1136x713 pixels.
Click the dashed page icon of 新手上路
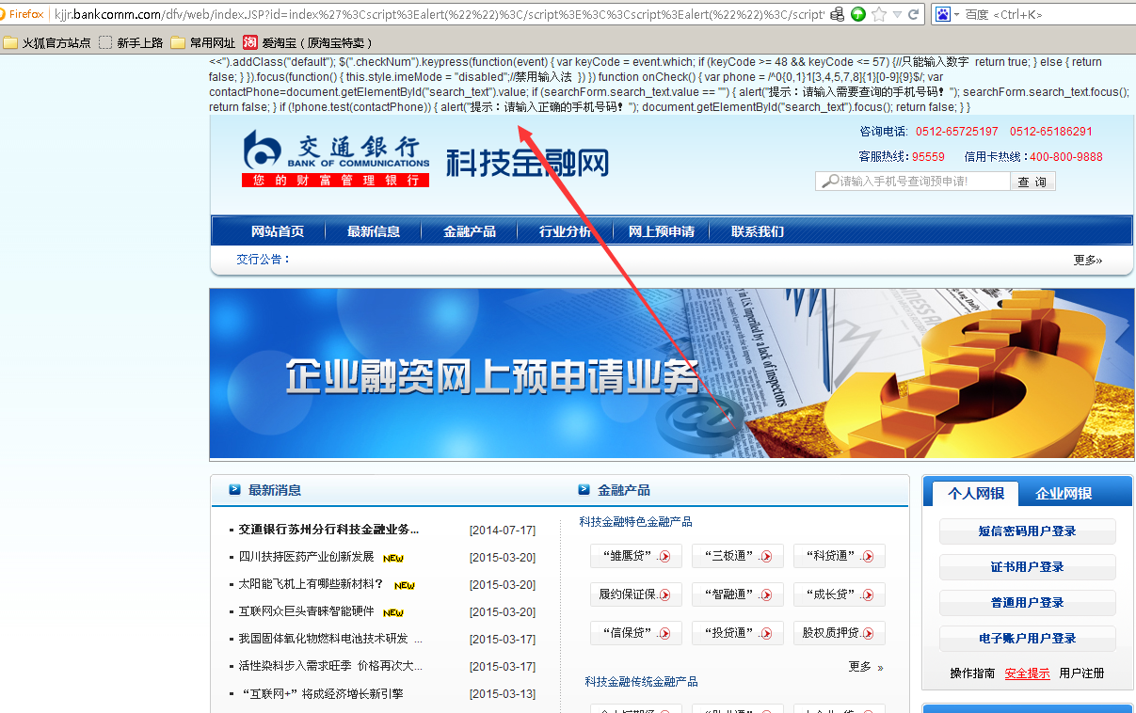(105, 42)
